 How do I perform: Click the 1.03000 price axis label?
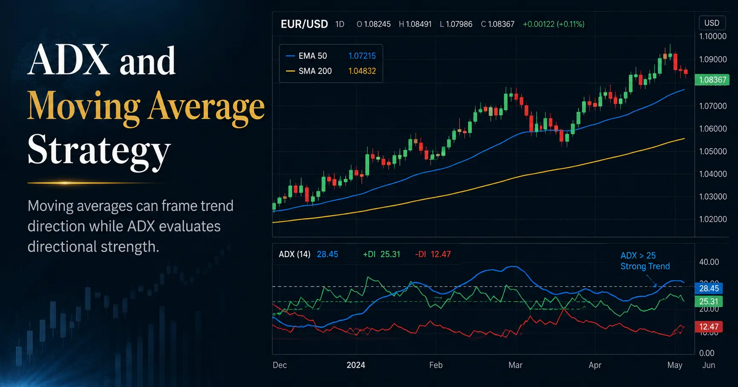coord(713,196)
